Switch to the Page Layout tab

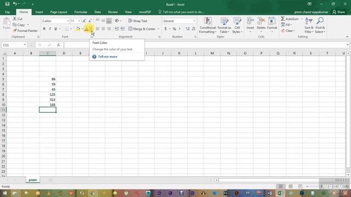coord(59,12)
